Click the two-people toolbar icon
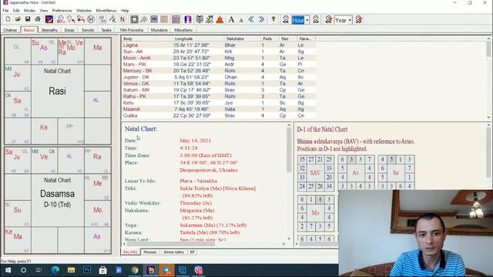This screenshot has height=277, width=493. click(x=188, y=19)
